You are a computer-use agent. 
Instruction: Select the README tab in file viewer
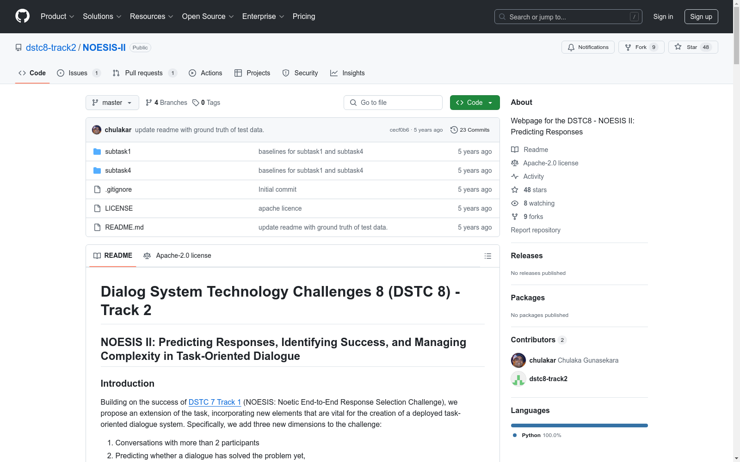click(x=113, y=255)
